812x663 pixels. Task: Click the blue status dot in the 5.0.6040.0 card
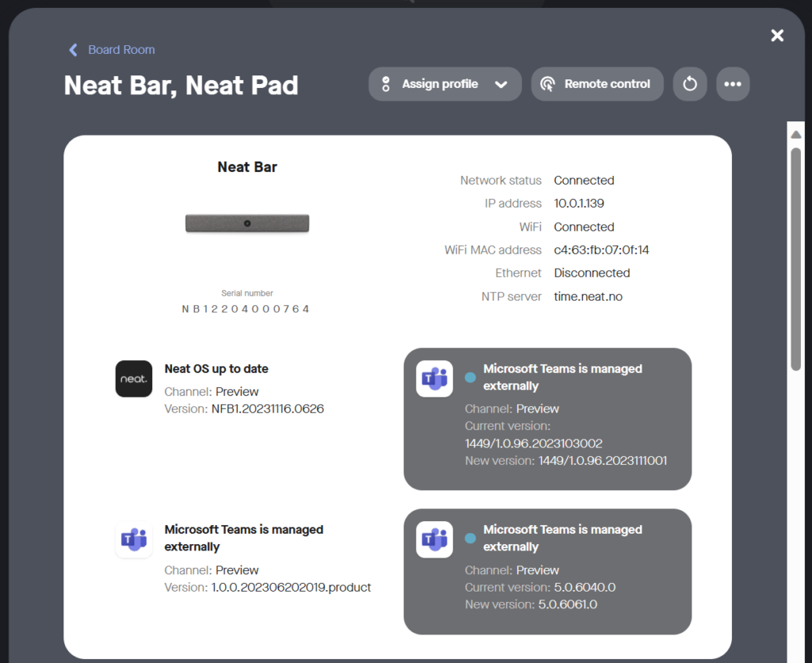470,538
